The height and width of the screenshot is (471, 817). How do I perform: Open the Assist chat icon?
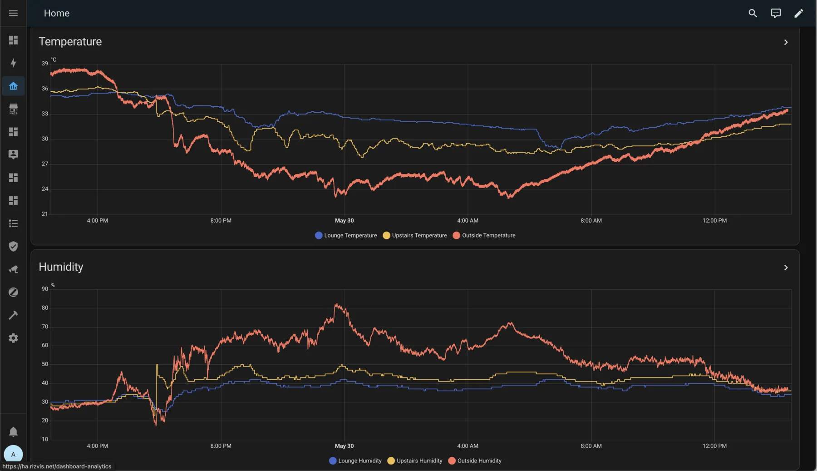pos(776,13)
